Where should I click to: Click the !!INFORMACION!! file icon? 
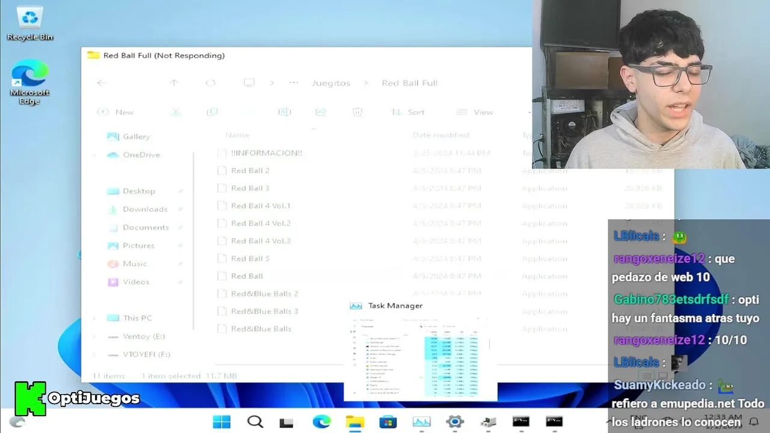pyautogui.click(x=221, y=153)
